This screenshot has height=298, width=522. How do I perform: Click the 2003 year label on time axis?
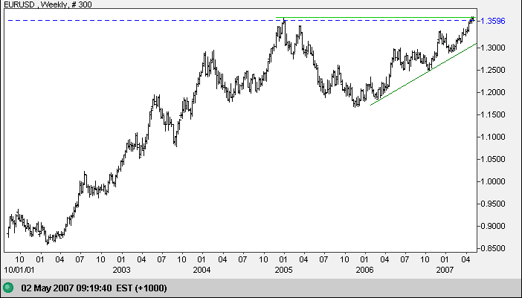tap(121, 270)
